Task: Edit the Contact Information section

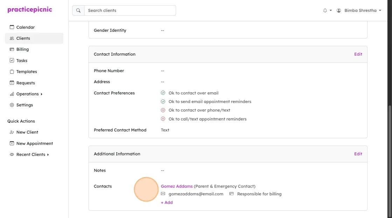Action: (358, 54)
